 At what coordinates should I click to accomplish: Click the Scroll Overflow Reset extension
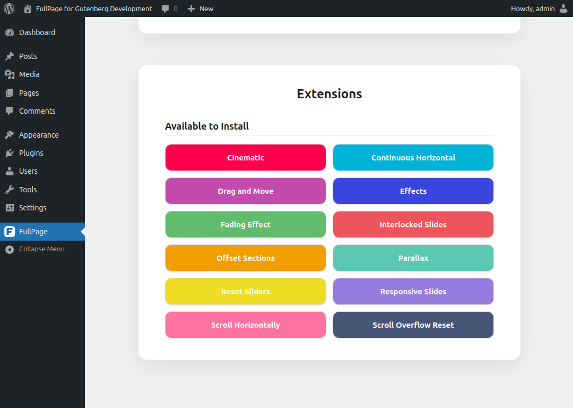pyautogui.click(x=413, y=325)
